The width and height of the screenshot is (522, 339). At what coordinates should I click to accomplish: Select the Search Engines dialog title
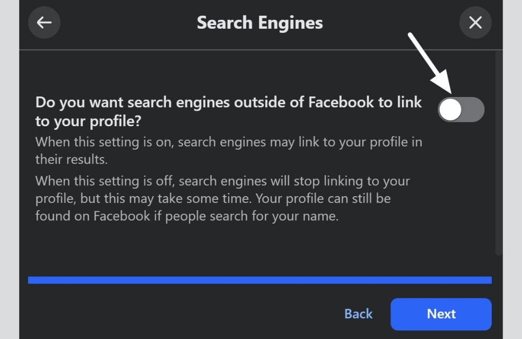pos(259,22)
